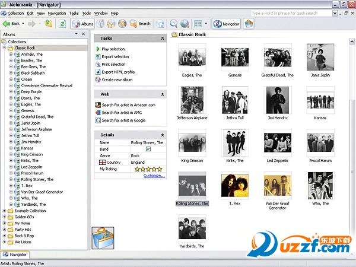Collapse the Details panel

[163, 135]
